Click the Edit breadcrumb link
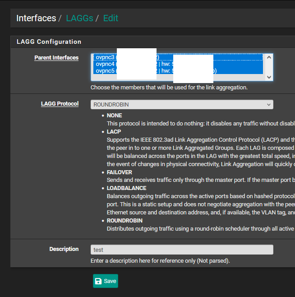295x297 pixels. pyautogui.click(x=111, y=18)
